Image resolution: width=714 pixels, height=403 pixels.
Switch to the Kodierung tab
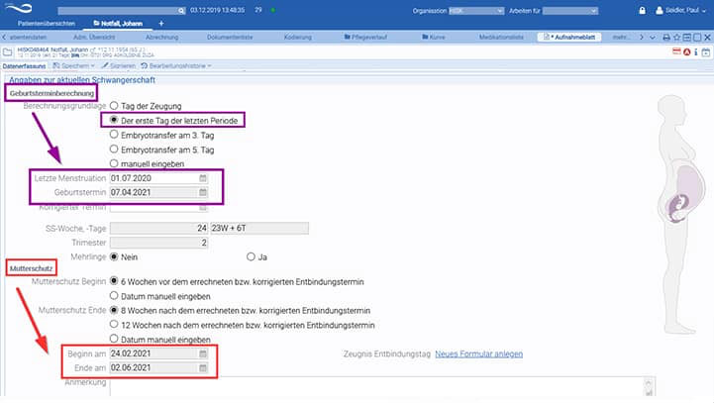pyautogui.click(x=298, y=38)
